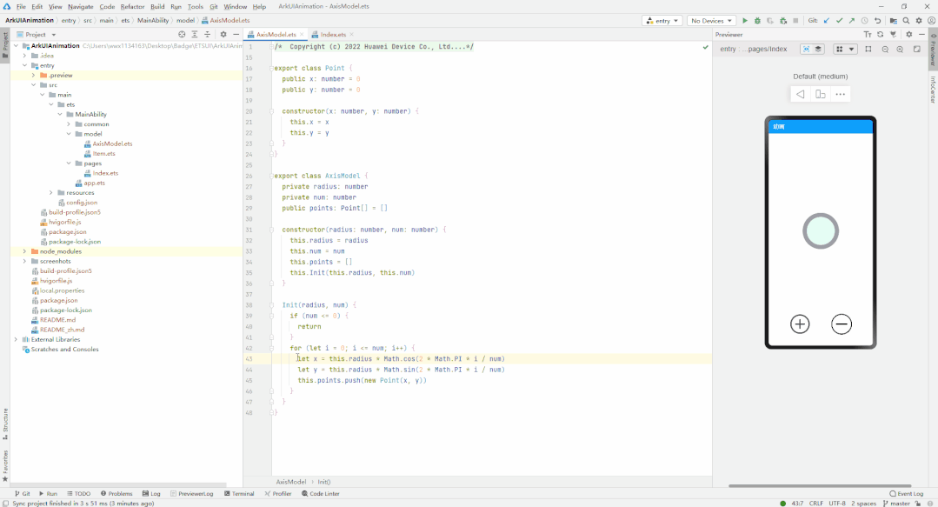Screen dimensions: 938x507
Task: Open the Tools menu
Action: coord(195,7)
